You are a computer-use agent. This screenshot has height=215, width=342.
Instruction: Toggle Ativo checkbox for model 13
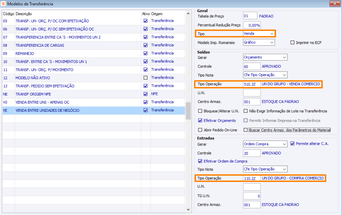click(146, 86)
